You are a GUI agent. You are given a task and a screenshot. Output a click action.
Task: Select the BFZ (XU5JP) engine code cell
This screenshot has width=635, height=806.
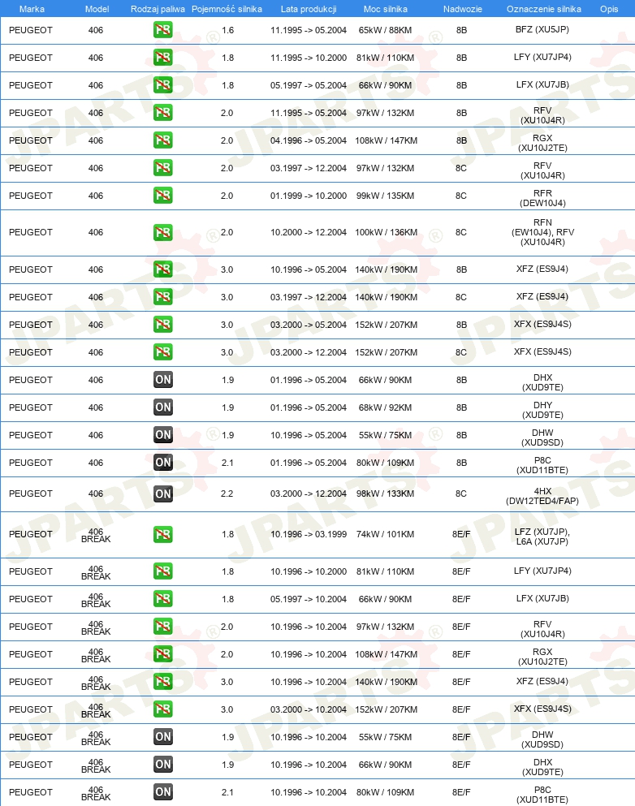tap(542, 29)
